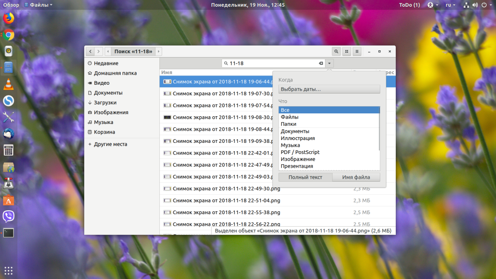This screenshot has height=279, width=496.
Task: Select filter type PDF / PostScript
Action: [x=329, y=152]
